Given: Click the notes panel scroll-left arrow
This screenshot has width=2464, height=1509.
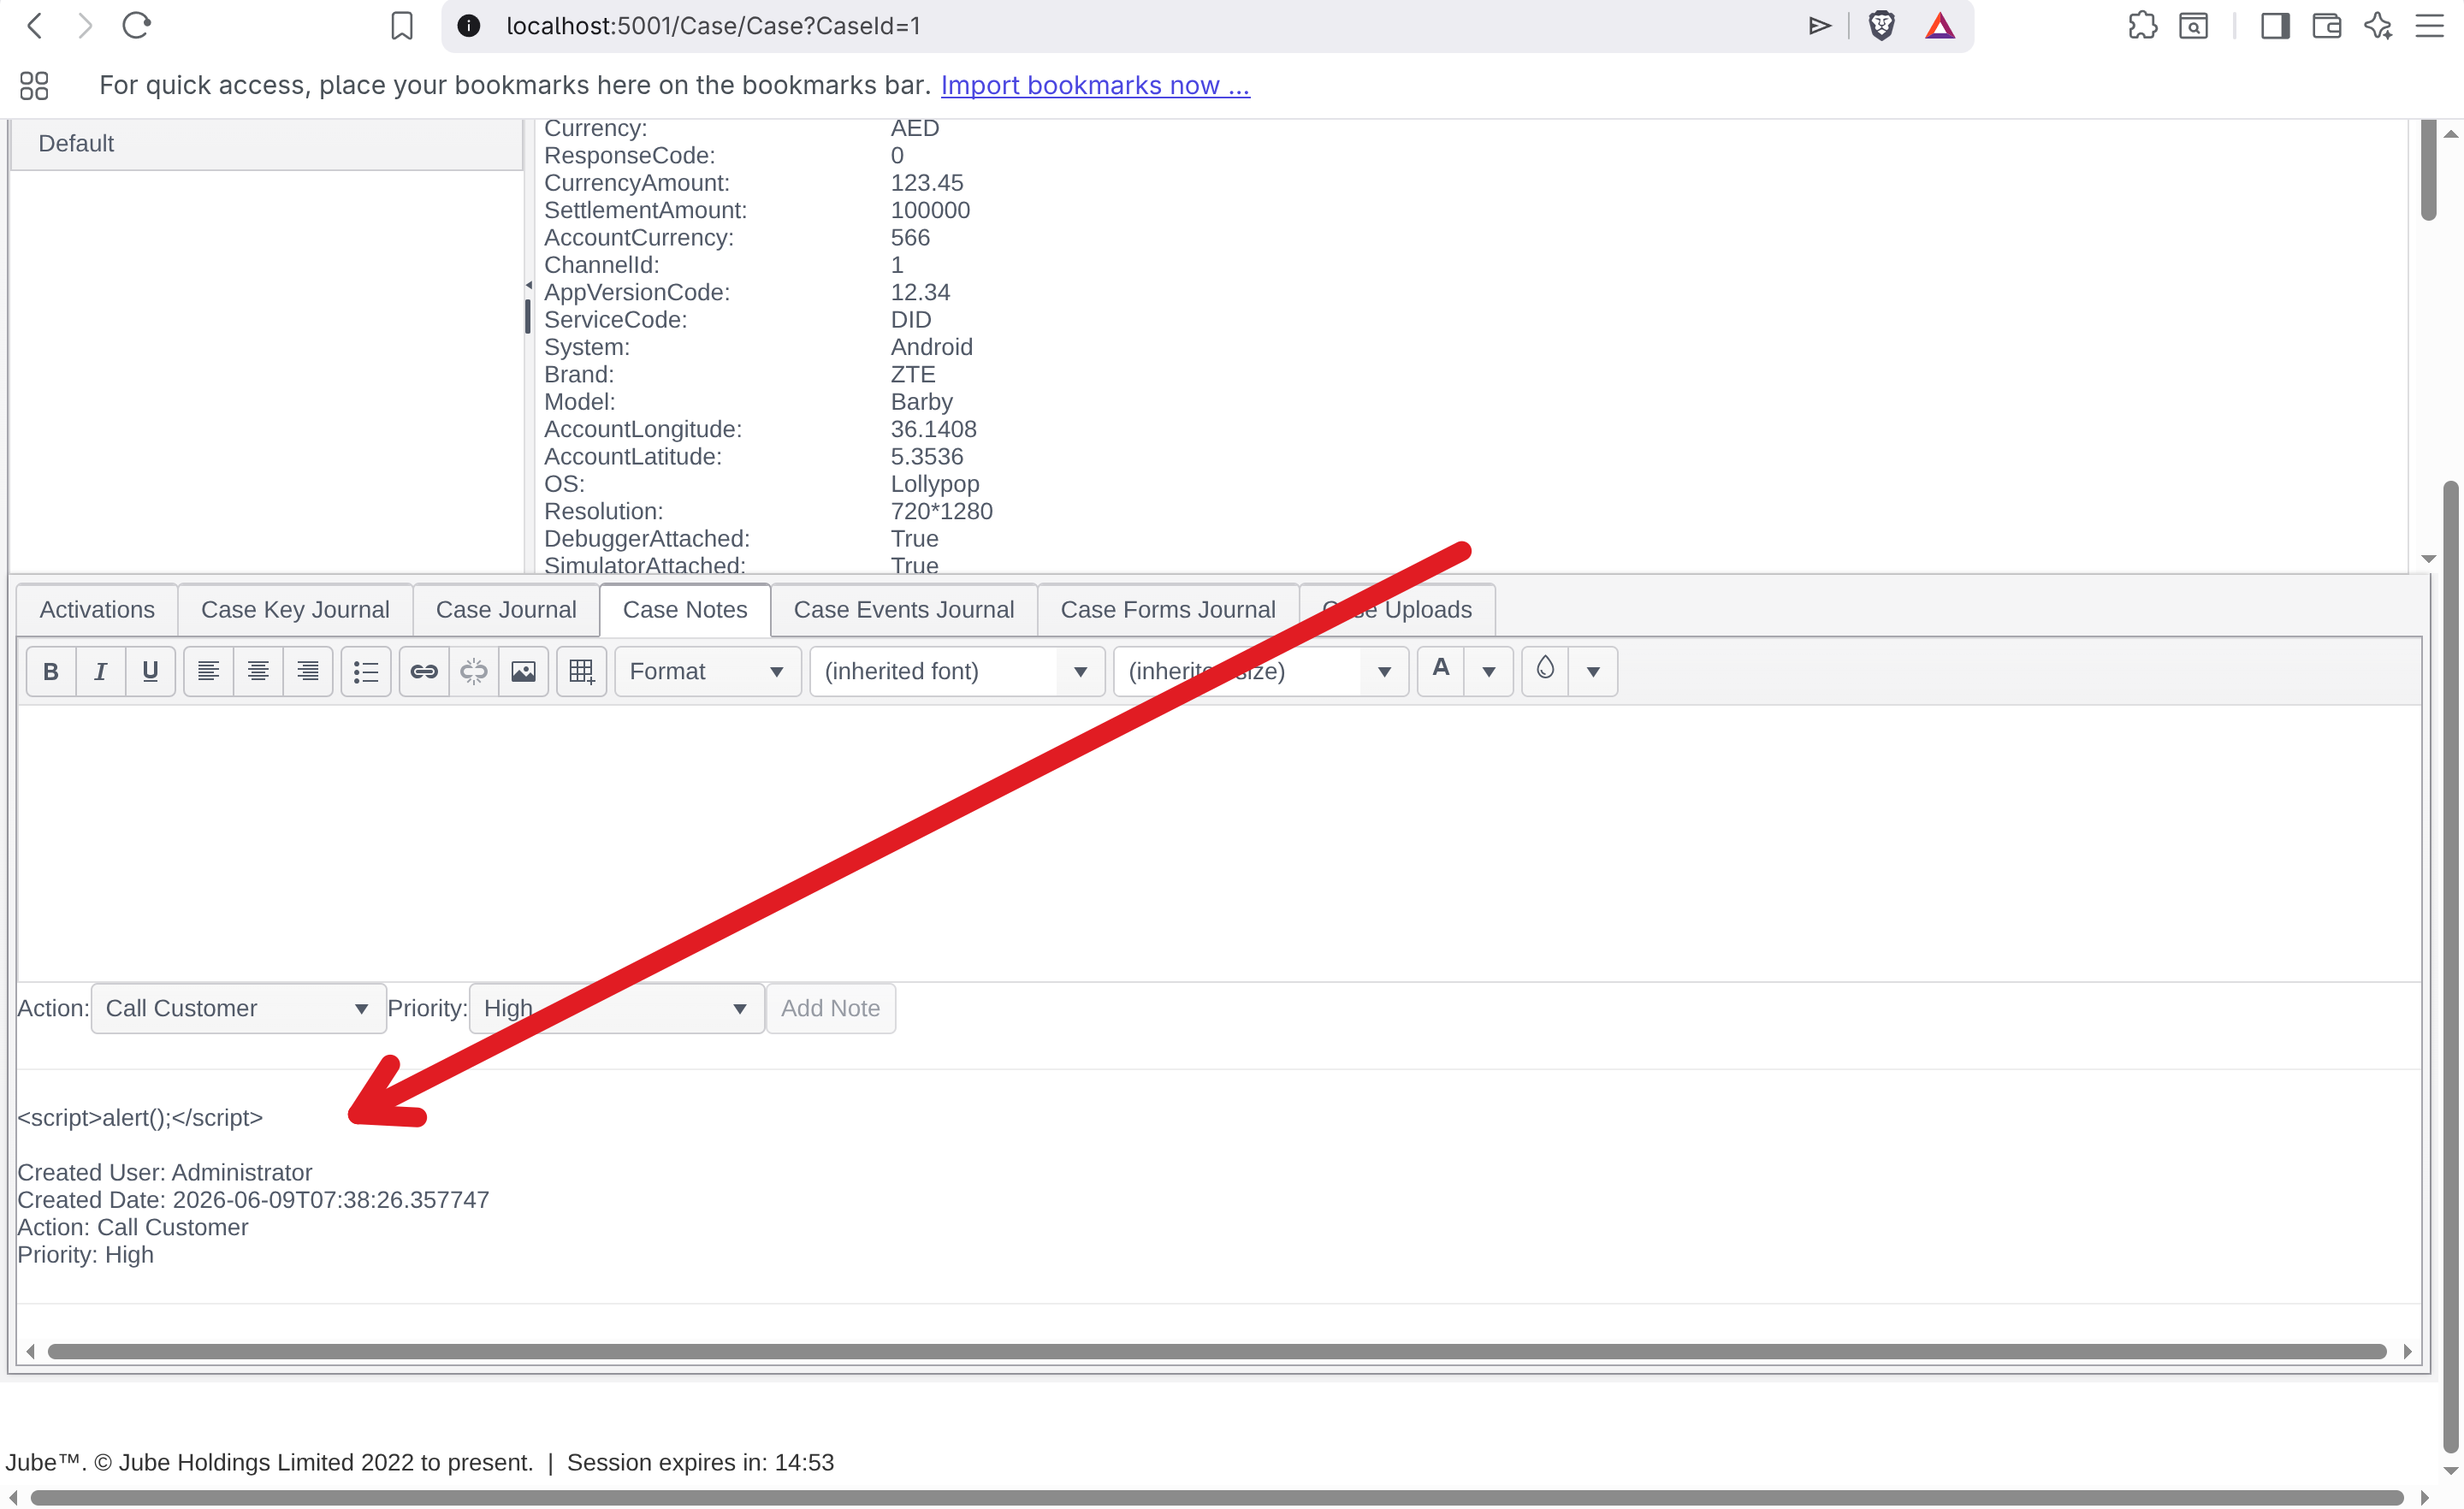Looking at the screenshot, I should [30, 1351].
